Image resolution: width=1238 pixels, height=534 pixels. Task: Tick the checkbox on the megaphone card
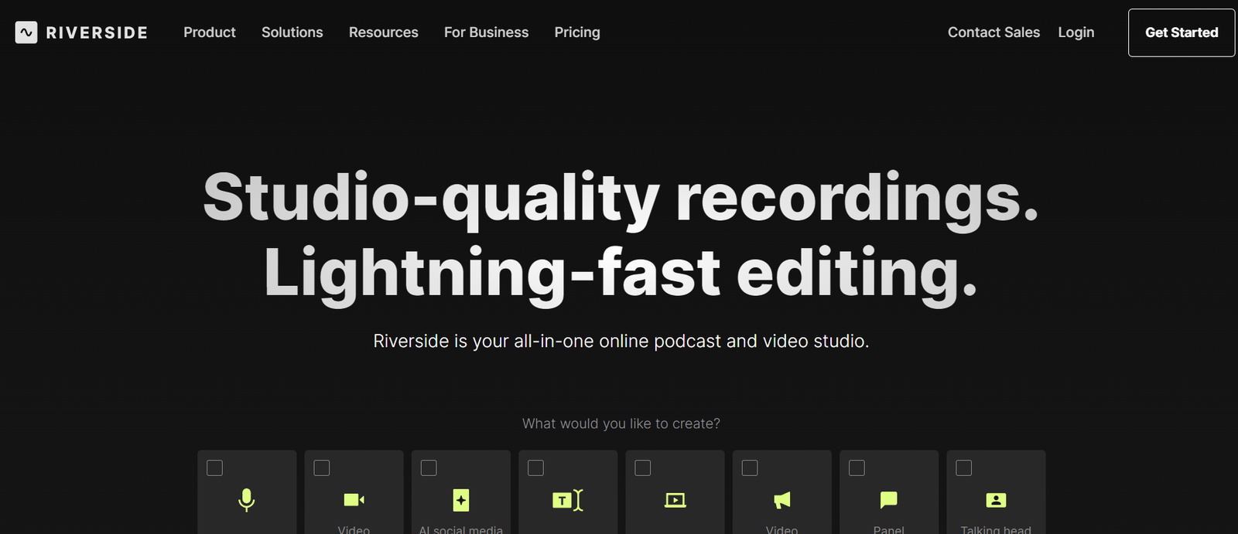click(750, 468)
